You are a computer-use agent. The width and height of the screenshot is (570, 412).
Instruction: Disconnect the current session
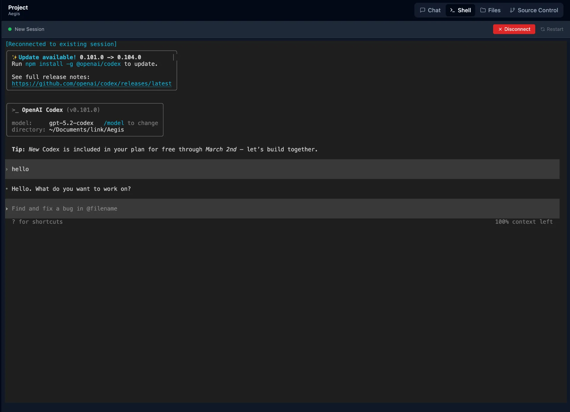[514, 29]
